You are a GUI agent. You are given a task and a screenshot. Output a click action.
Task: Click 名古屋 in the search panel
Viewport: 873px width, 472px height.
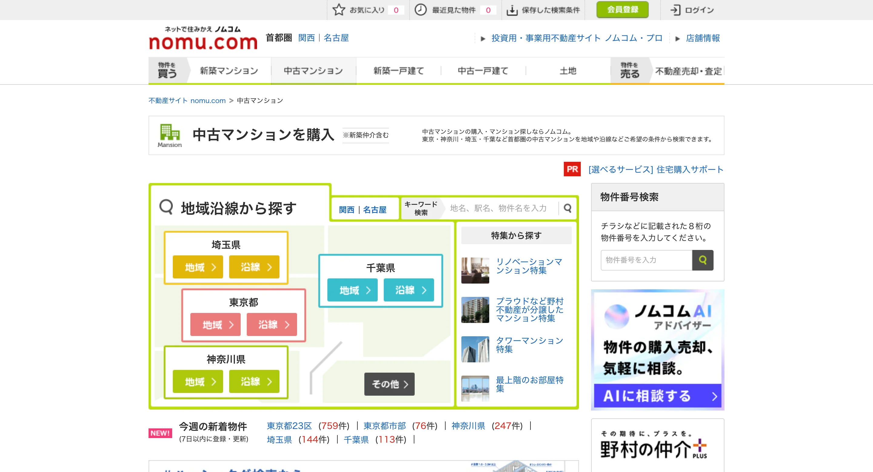[374, 210]
